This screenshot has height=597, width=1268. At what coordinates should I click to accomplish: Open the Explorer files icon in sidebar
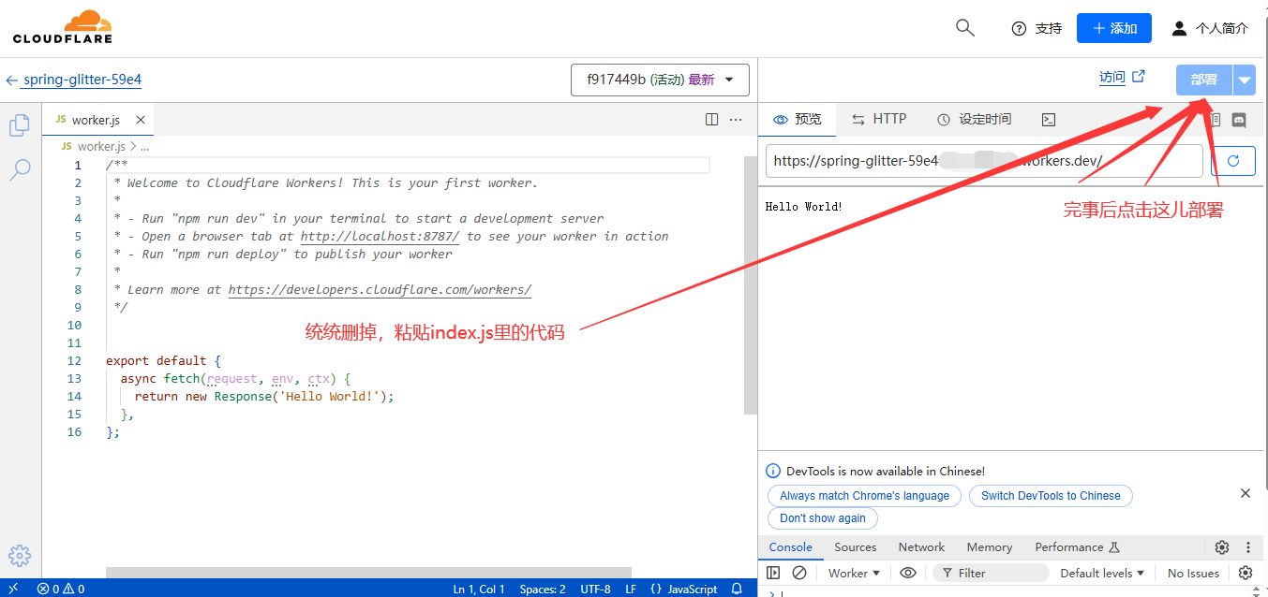[19, 125]
